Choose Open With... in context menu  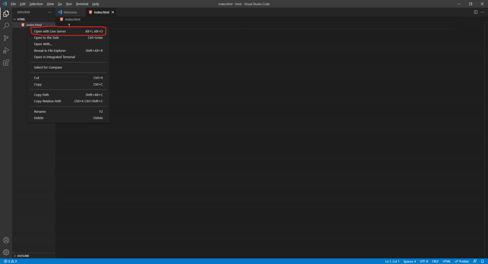pyautogui.click(x=68, y=44)
